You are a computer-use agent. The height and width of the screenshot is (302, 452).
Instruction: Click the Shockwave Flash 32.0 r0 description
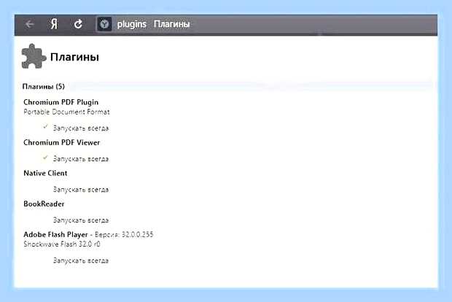coord(62,244)
